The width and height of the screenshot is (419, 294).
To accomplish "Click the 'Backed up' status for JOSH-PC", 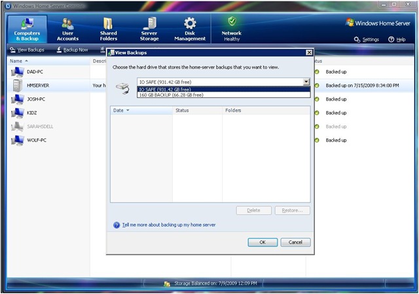I will [x=336, y=99].
